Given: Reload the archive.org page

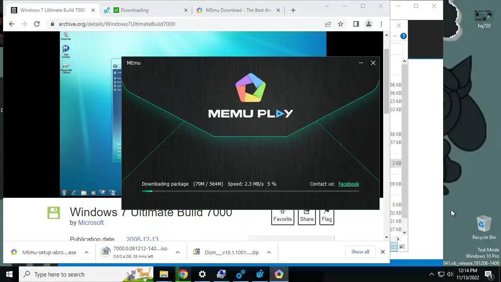Looking at the screenshot, I should (x=37, y=24).
